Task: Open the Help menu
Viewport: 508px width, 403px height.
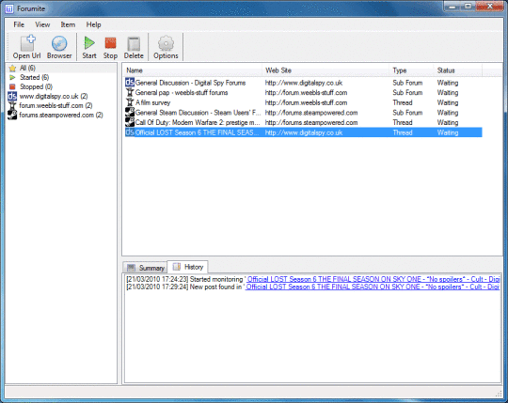Action: [x=93, y=24]
